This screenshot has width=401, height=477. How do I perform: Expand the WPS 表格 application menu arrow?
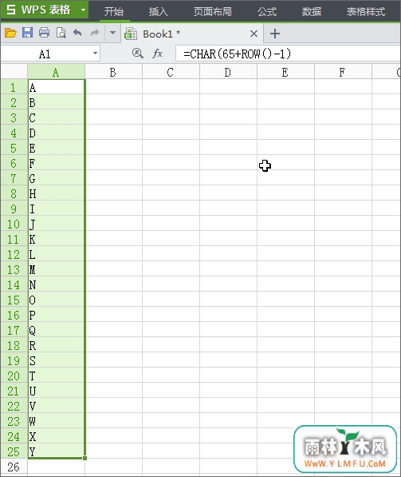[83, 10]
